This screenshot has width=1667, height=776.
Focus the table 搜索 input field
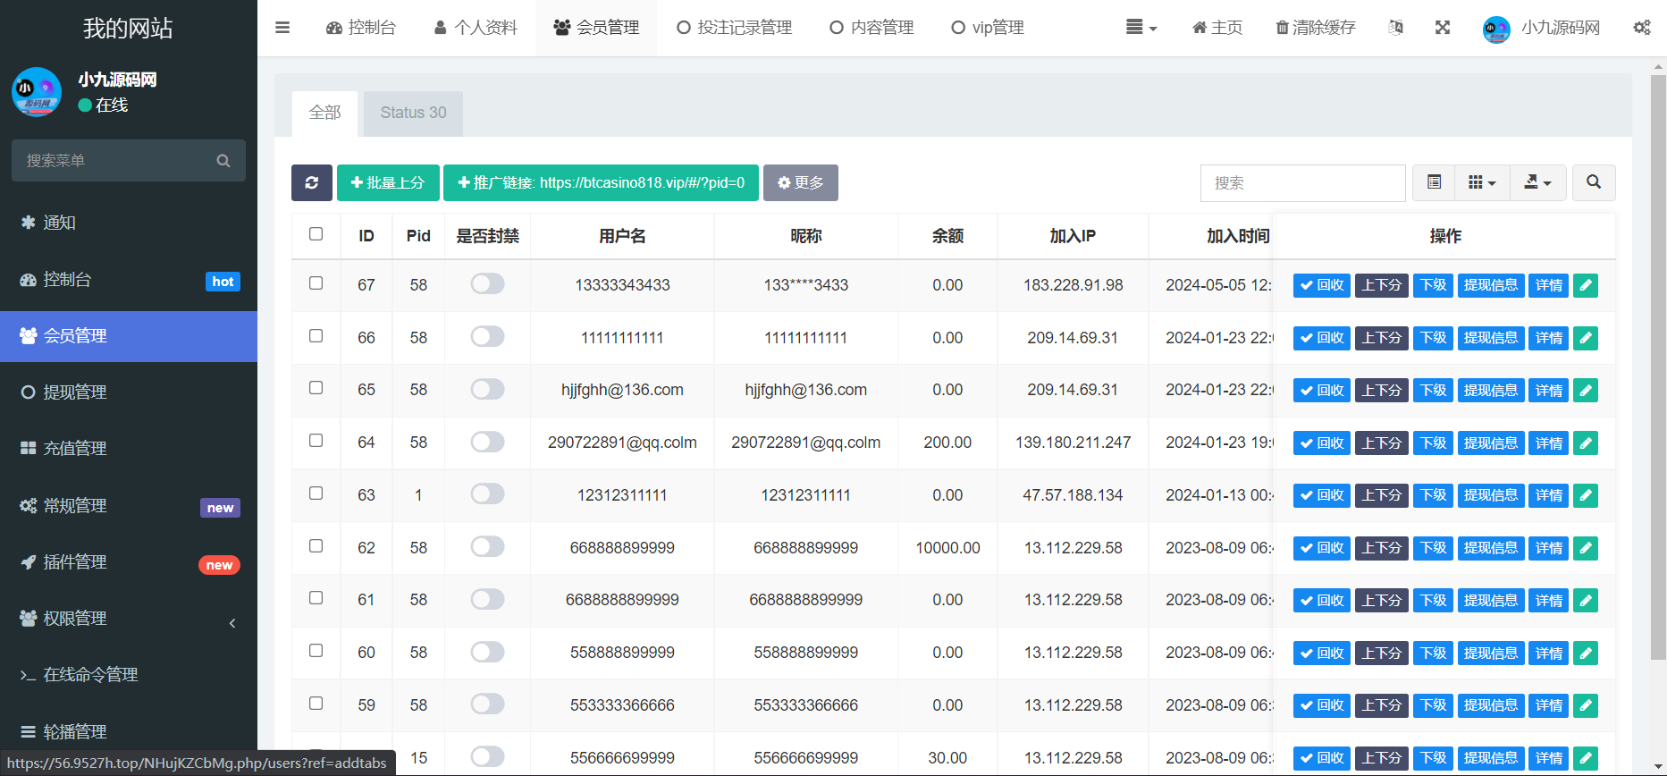coord(1303,183)
